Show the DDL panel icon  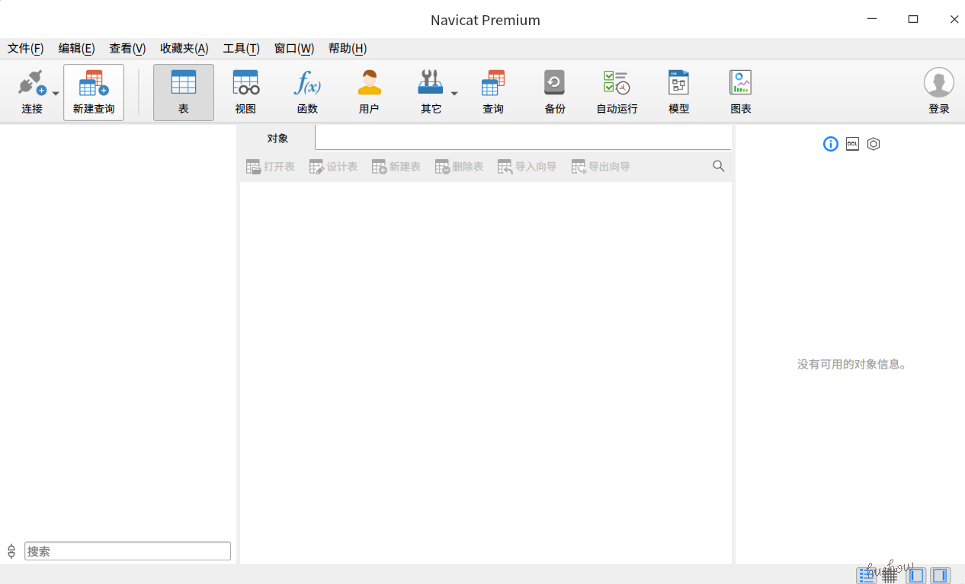coord(852,144)
